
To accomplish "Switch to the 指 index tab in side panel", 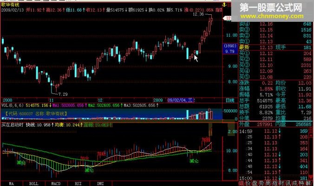I will click(275, 183).
